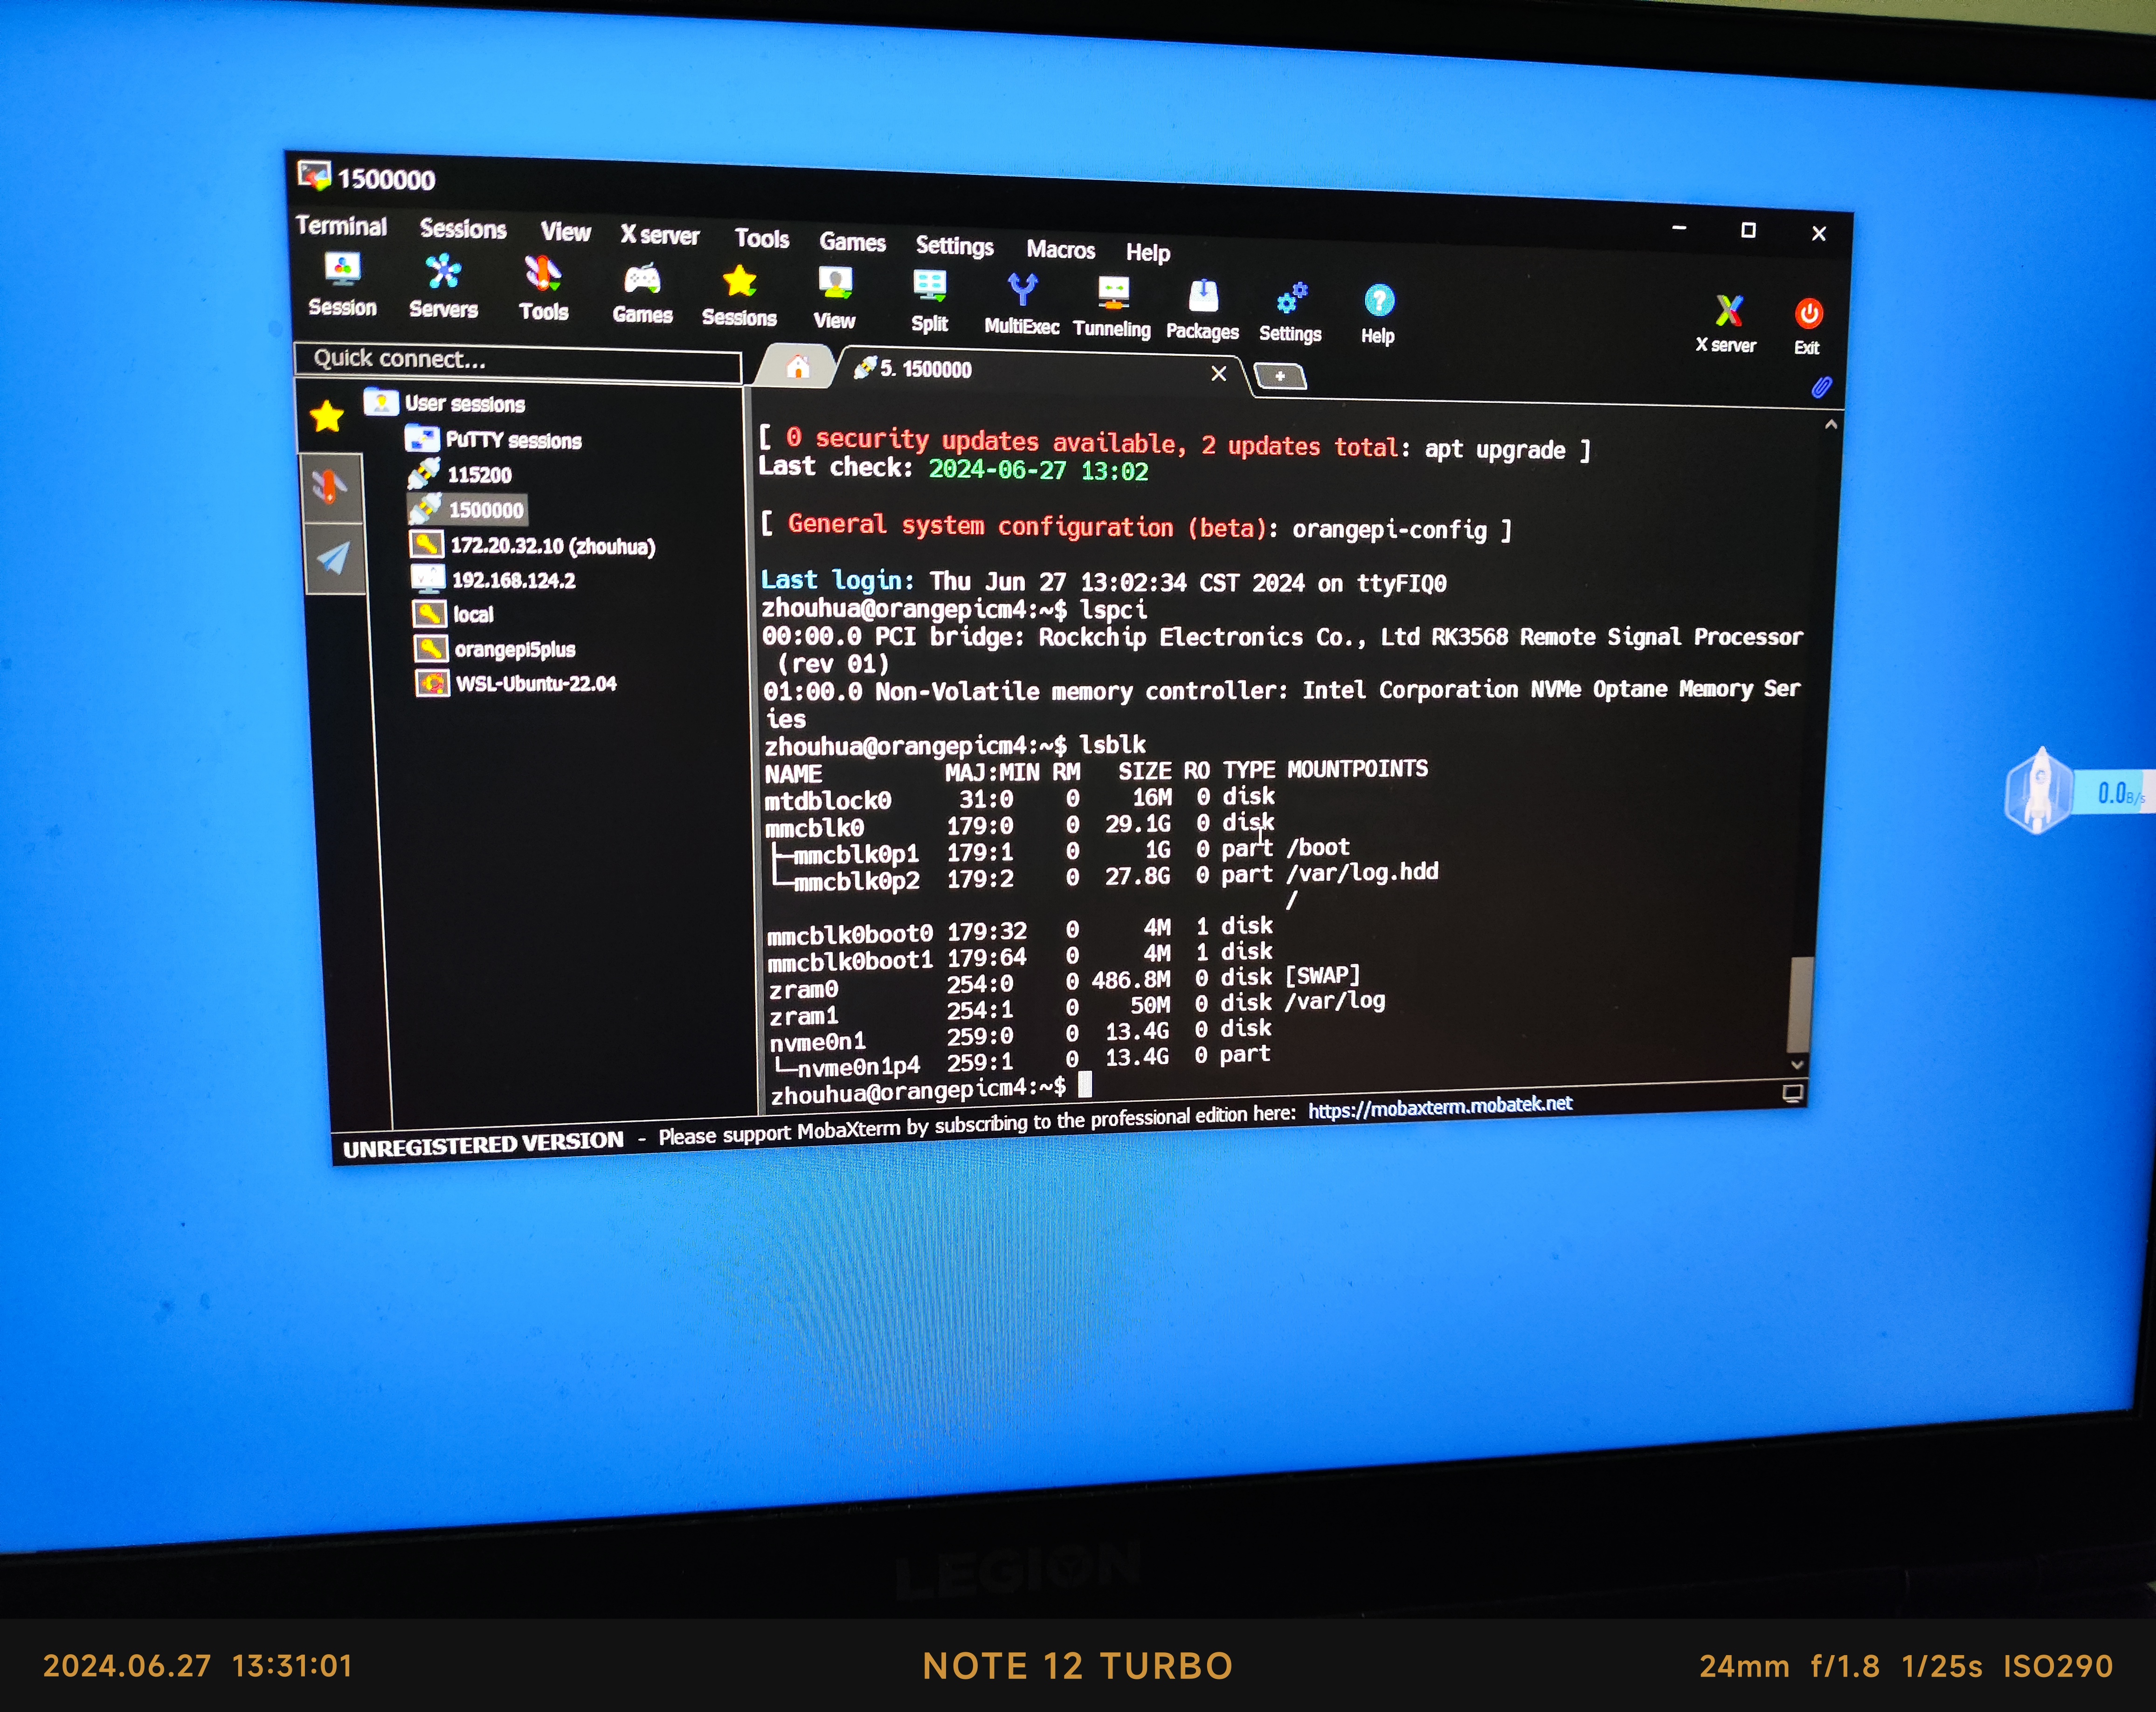Open the Tools sidebar tab icon
This screenshot has height=1712, width=2156.
point(331,487)
